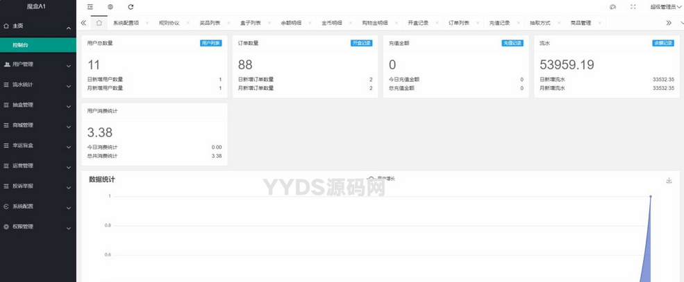Collapse the sidebar with the menu icon
Screen dimensions: 684x282
pyautogui.click(x=90, y=7)
